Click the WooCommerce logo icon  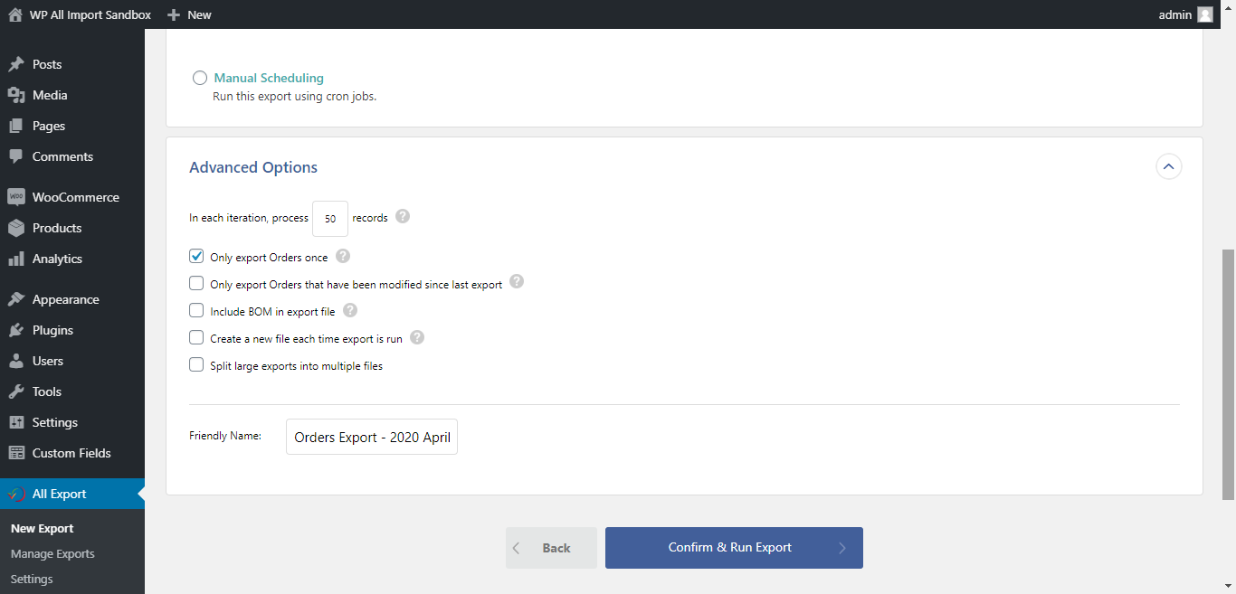point(16,197)
